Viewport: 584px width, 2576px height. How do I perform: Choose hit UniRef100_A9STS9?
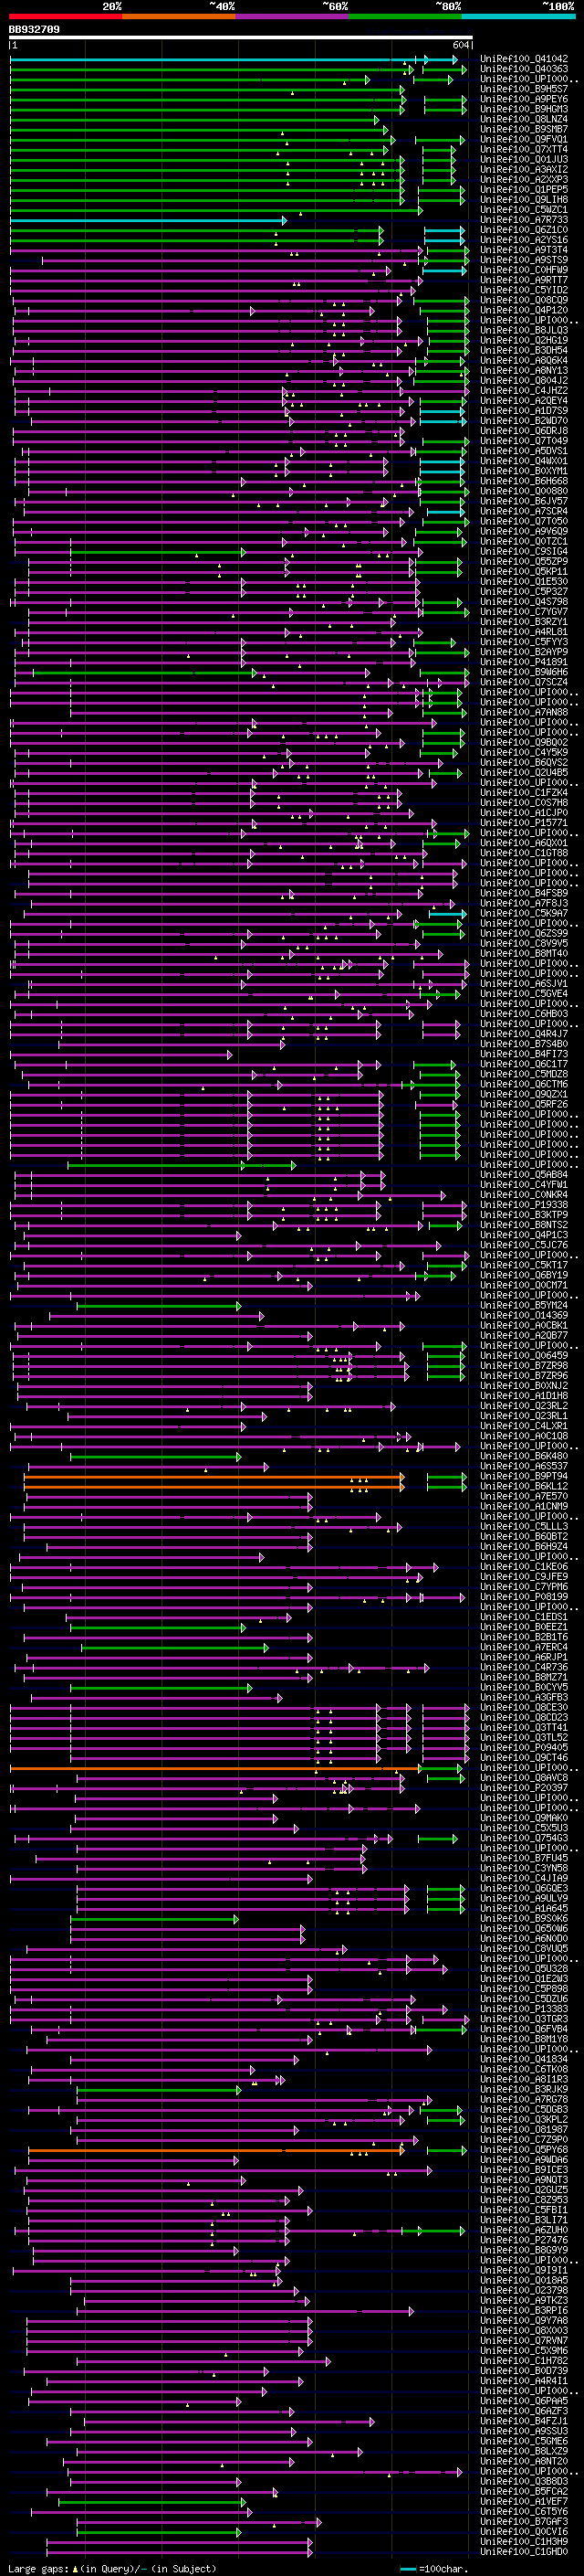524,260
